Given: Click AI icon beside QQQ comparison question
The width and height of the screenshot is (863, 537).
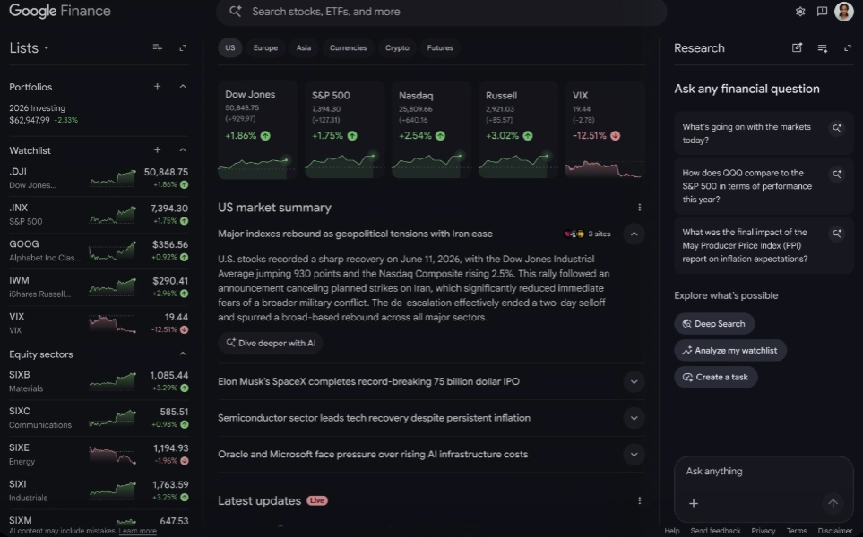Looking at the screenshot, I should [x=837, y=175].
